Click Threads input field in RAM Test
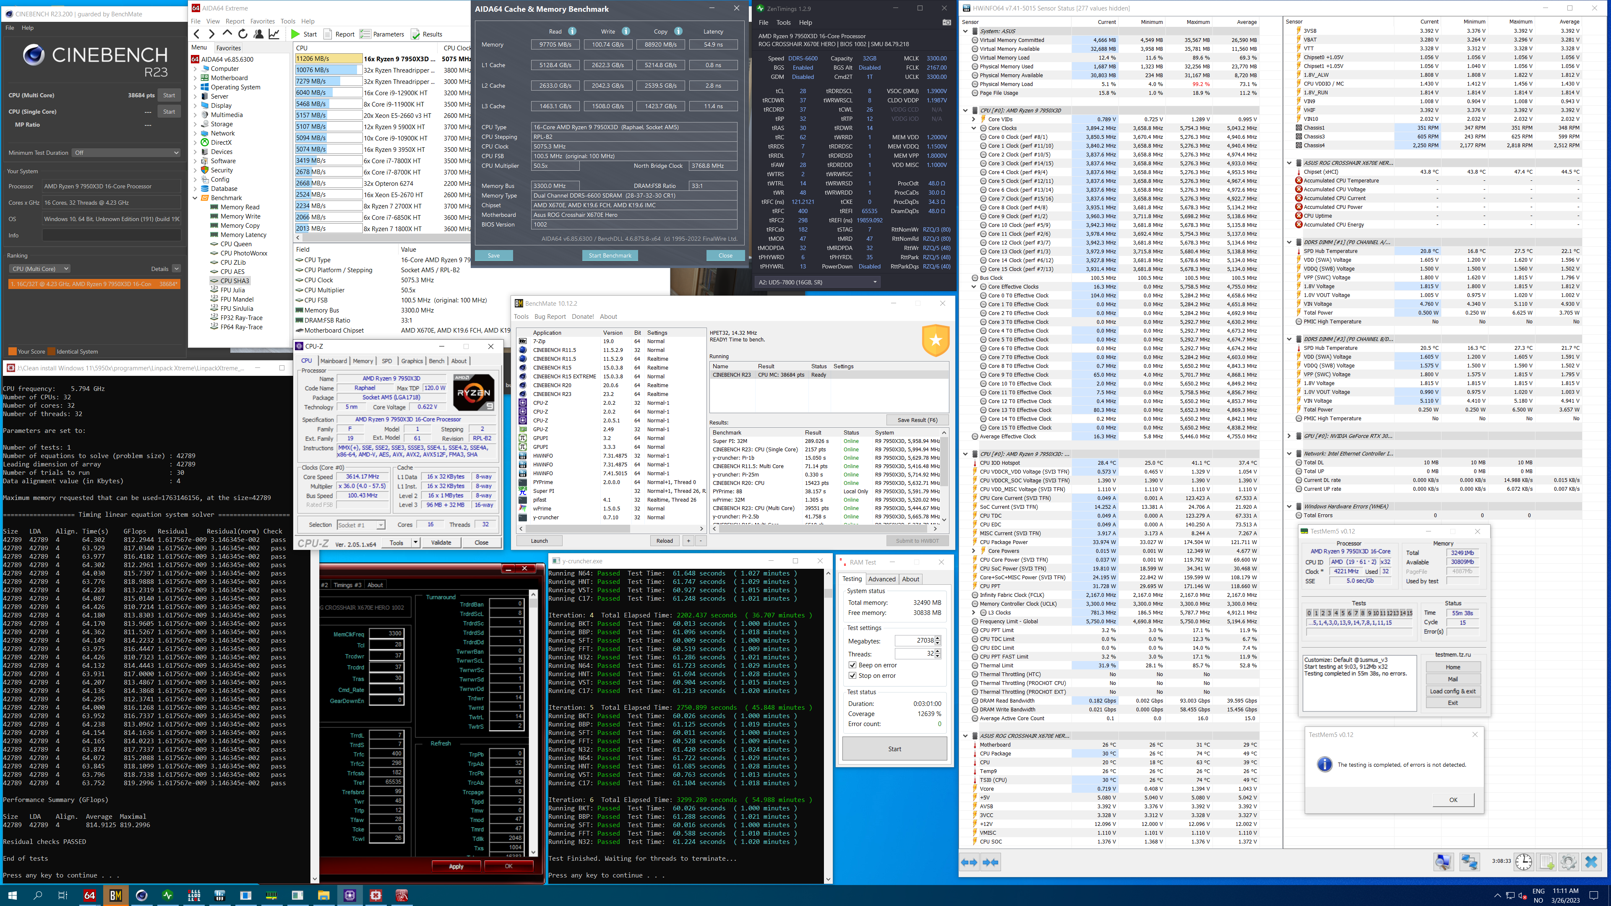This screenshot has height=906, width=1611. pos(914,653)
